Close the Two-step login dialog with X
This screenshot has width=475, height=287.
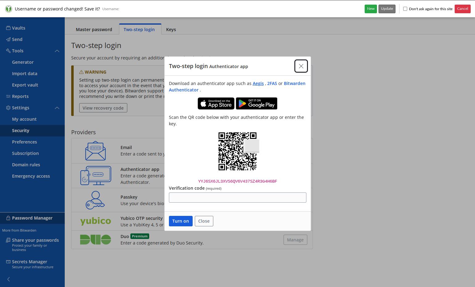(301, 66)
